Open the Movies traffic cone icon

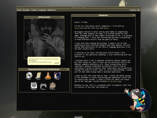tap(48, 75)
